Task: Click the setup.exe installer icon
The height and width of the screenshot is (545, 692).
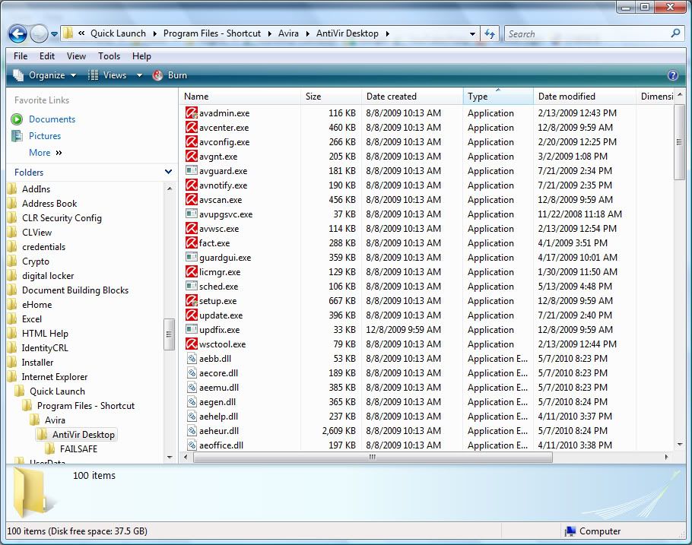Action: (192, 301)
